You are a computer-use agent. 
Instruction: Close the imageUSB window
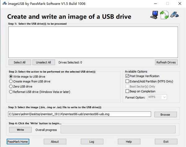(179, 3)
